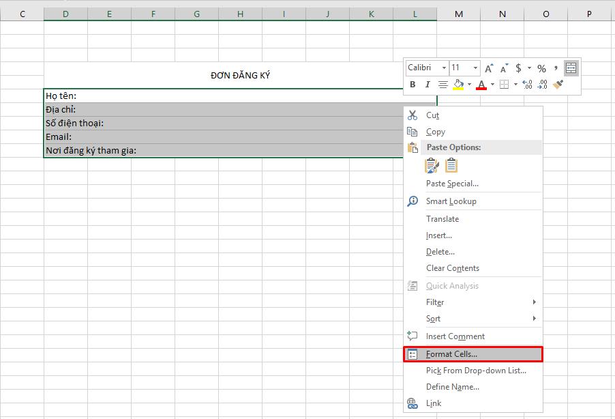Screen dimensions: 615x419
Task: Select the Keep Source Formatting paste option
Action: click(432, 165)
